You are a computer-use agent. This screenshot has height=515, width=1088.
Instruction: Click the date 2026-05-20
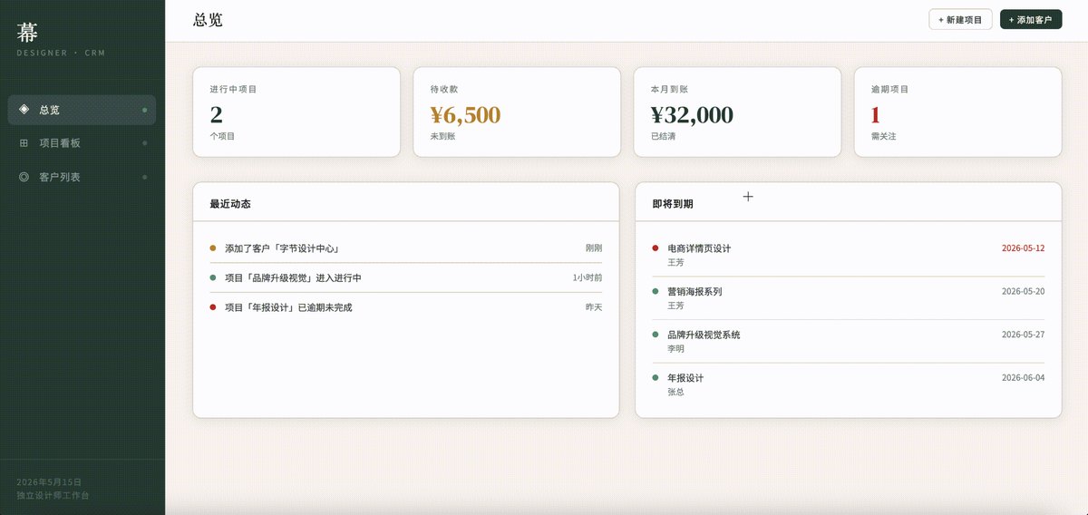click(1023, 291)
